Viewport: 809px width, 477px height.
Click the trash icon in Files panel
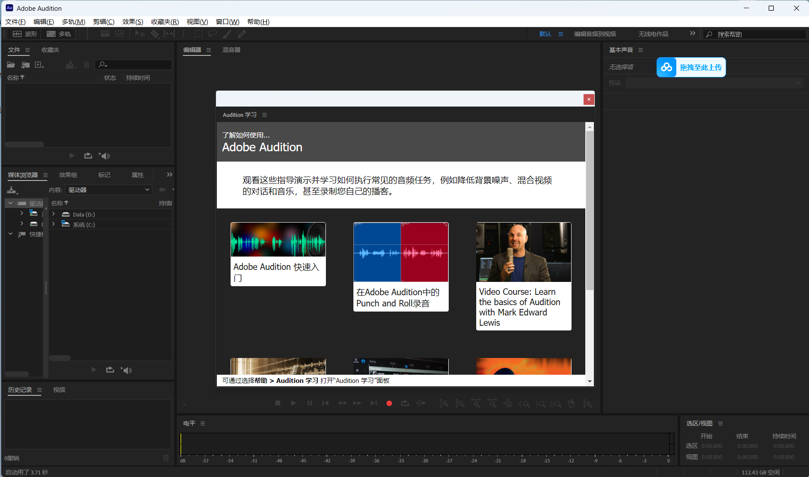tap(86, 65)
